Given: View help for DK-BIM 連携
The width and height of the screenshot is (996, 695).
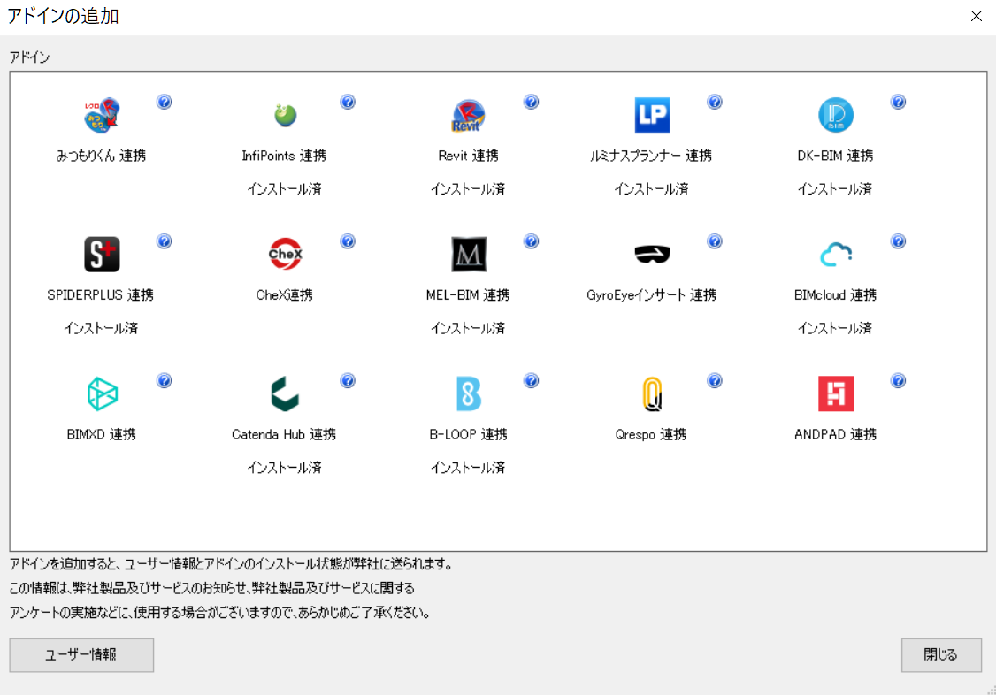Looking at the screenshot, I should [898, 102].
